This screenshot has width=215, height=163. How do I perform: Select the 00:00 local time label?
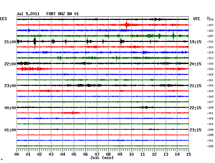pos(10,108)
